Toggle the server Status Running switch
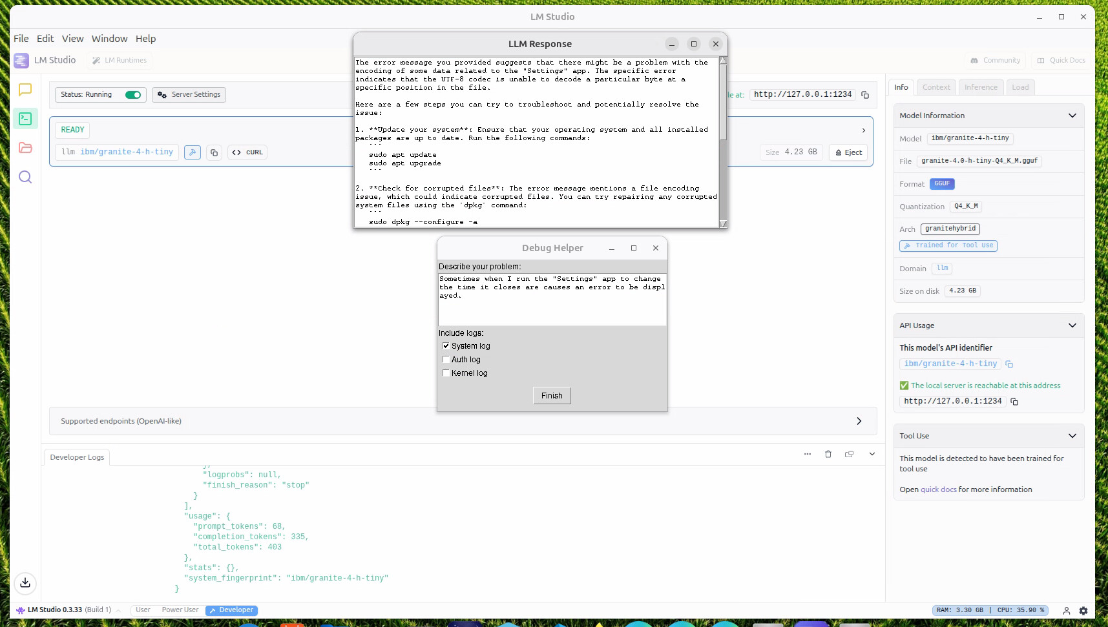 (x=133, y=95)
